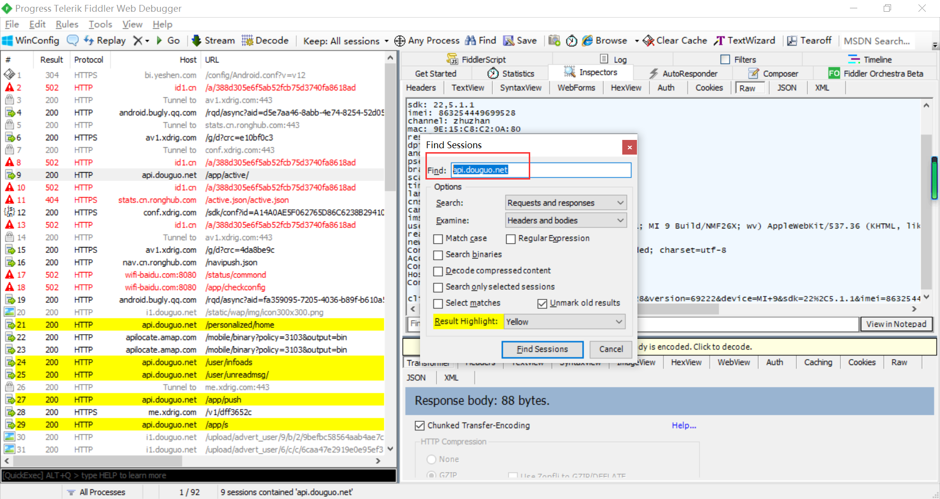Select the None compression radio button
The width and height of the screenshot is (940, 499).
[x=431, y=459]
